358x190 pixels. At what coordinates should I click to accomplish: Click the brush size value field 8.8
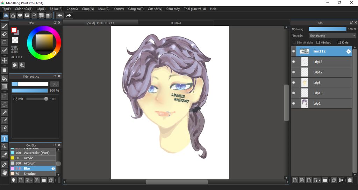coord(55,84)
